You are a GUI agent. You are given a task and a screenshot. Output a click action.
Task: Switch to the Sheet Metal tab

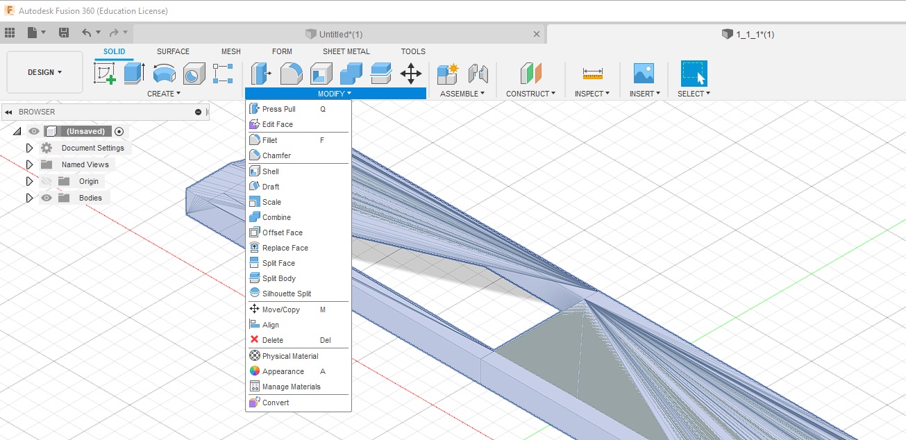pos(346,51)
